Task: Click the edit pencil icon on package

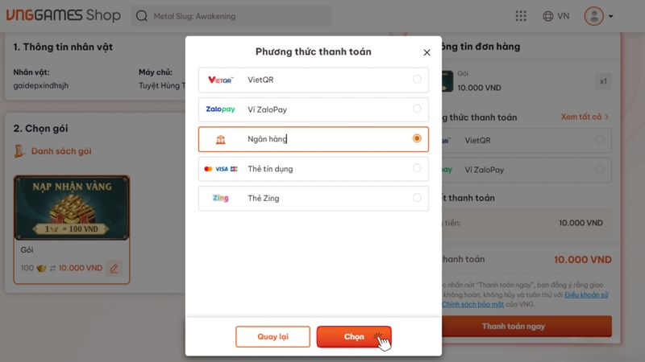Action: [114, 269]
